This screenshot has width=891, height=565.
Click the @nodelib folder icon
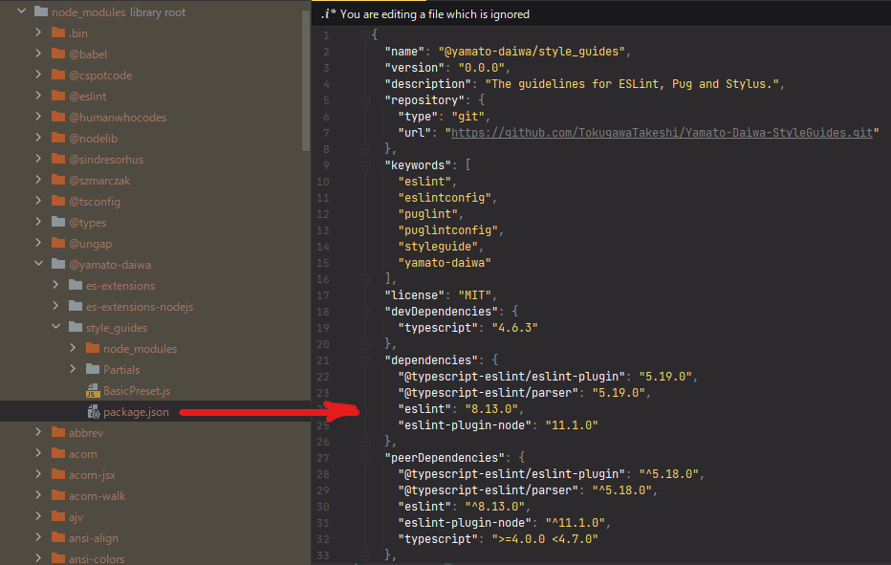[58, 138]
